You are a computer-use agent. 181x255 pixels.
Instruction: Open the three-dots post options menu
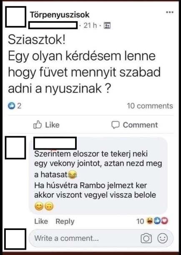[x=170, y=12]
